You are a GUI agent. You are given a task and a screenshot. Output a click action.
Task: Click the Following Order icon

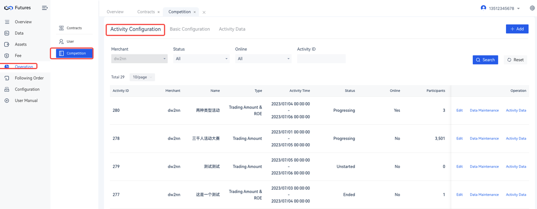[7, 78]
